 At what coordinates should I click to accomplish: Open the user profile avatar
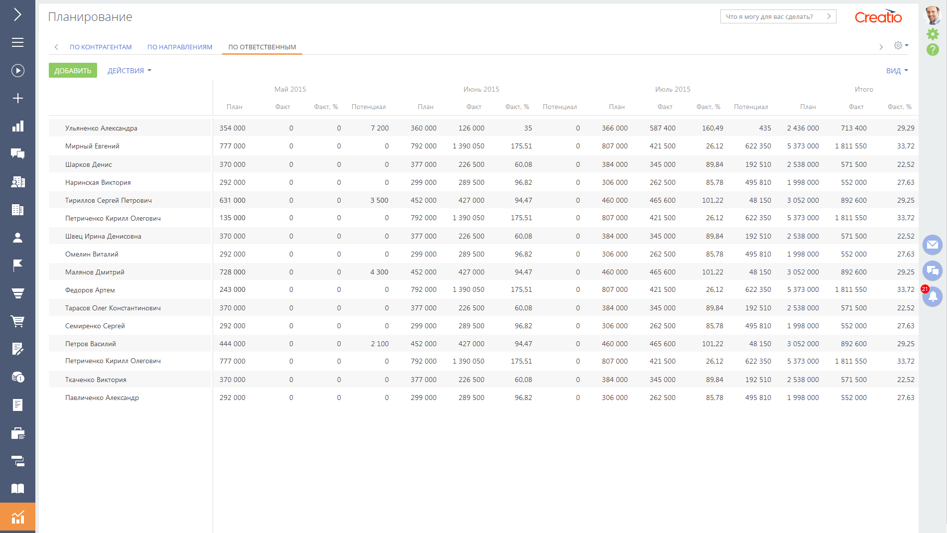[x=933, y=15]
